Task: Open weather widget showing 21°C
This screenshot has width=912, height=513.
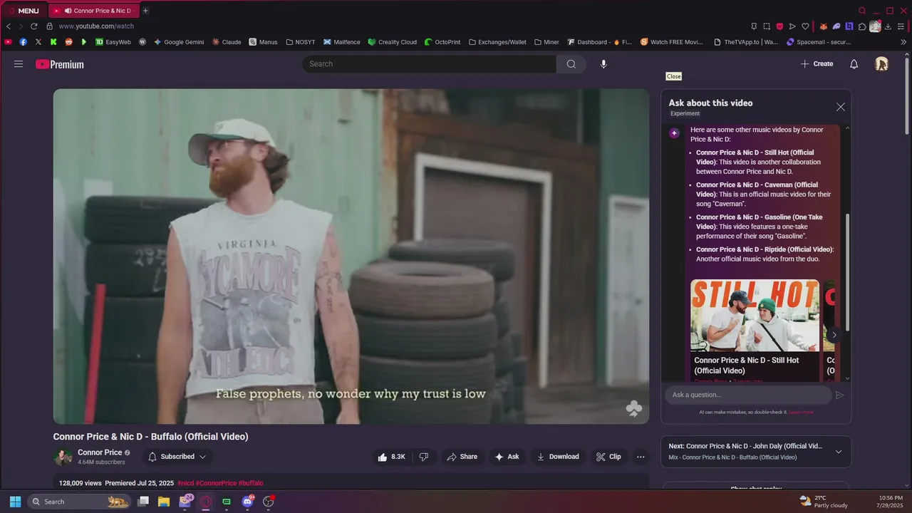Action: 823,502
